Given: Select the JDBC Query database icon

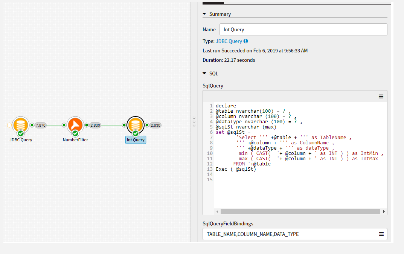Looking at the screenshot, I should (x=21, y=124).
